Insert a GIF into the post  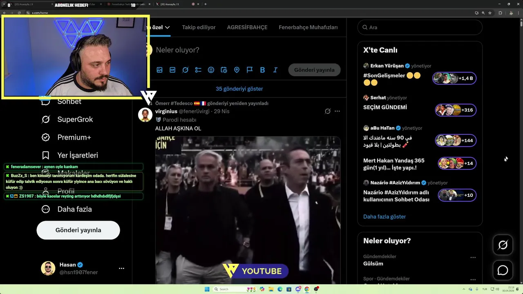click(172, 70)
